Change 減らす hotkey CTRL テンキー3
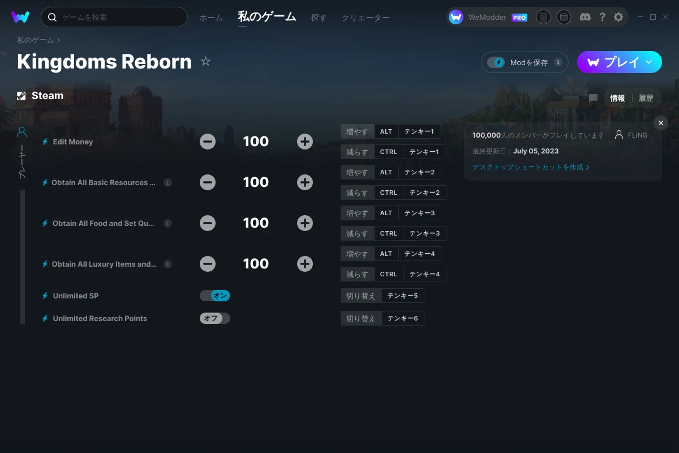Screen dimensions: 679x453 click(393, 233)
